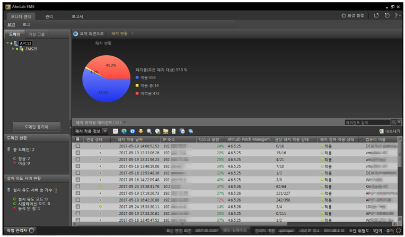Open the 패치 적용 정보 dropdown

pos(91,131)
